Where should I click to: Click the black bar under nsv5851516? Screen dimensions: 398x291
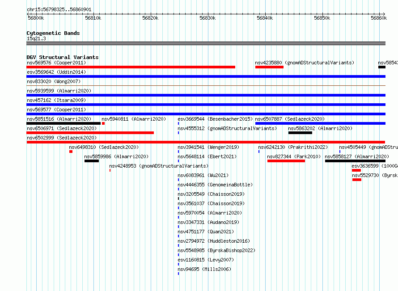(x=64, y=123)
